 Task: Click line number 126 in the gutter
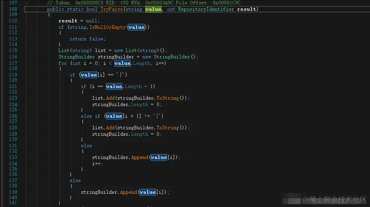[x=13, y=116]
